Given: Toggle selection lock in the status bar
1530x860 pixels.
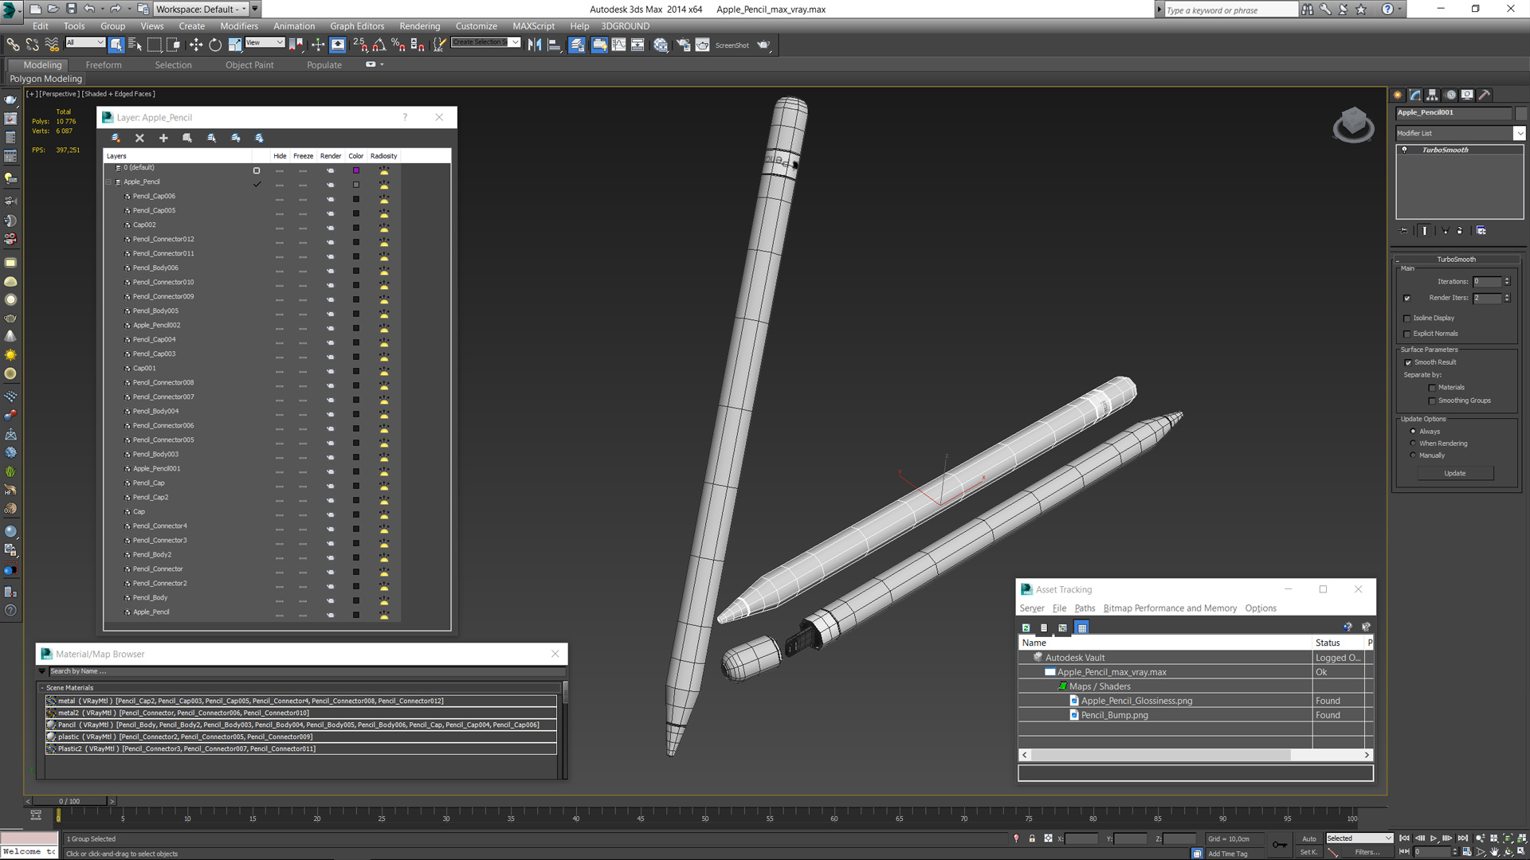Looking at the screenshot, I should pyautogui.click(x=1032, y=838).
